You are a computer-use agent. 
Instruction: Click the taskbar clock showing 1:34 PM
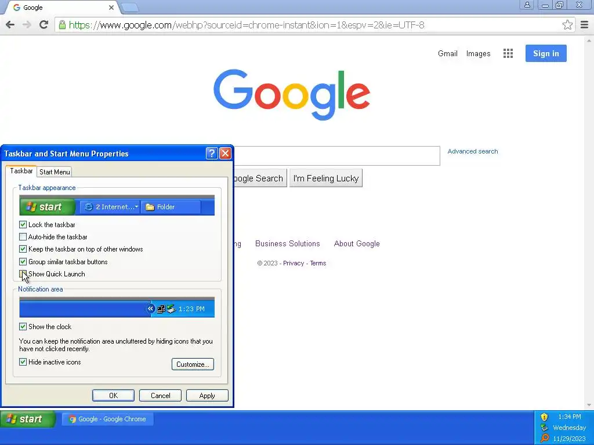[570, 417]
